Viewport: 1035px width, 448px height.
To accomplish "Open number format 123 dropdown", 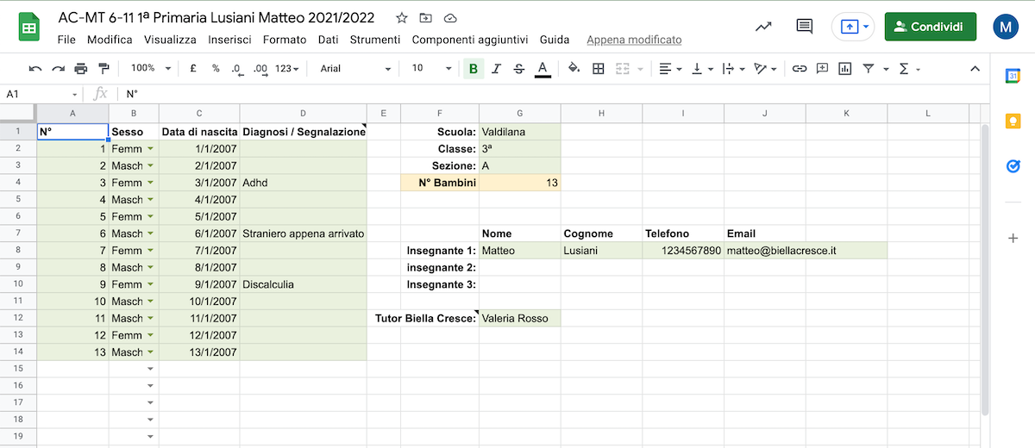I will tap(287, 68).
